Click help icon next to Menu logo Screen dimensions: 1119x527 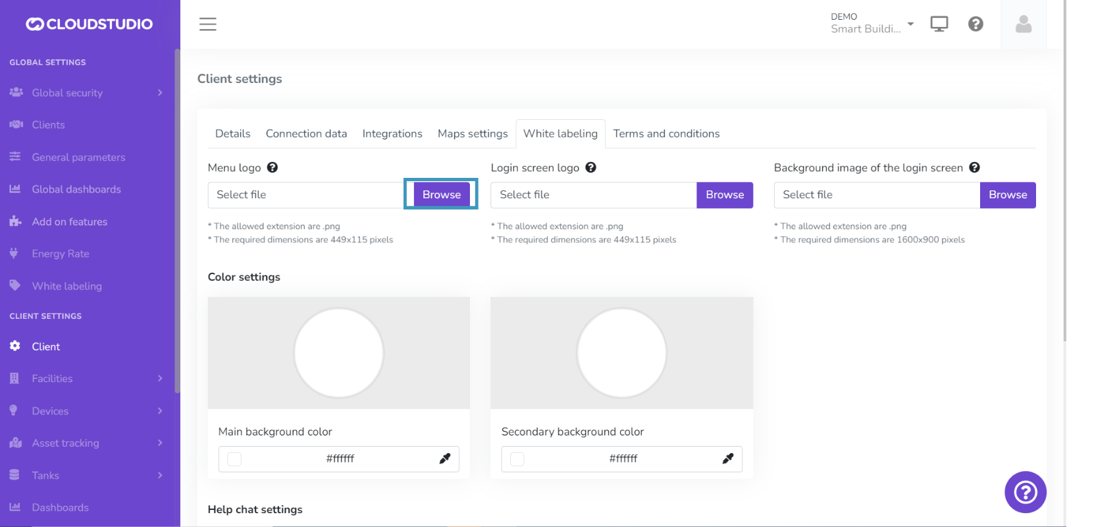(x=273, y=168)
